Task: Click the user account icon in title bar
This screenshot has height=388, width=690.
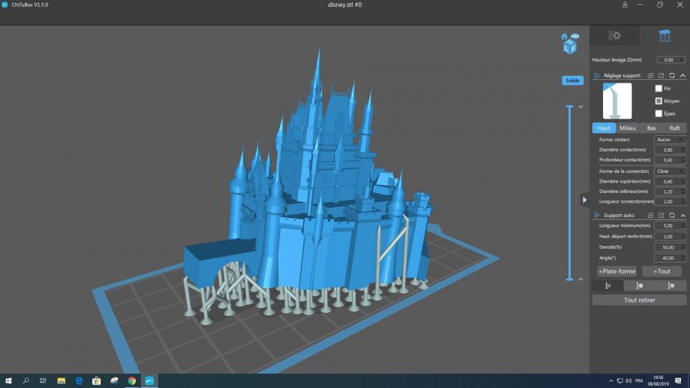Action: point(624,5)
